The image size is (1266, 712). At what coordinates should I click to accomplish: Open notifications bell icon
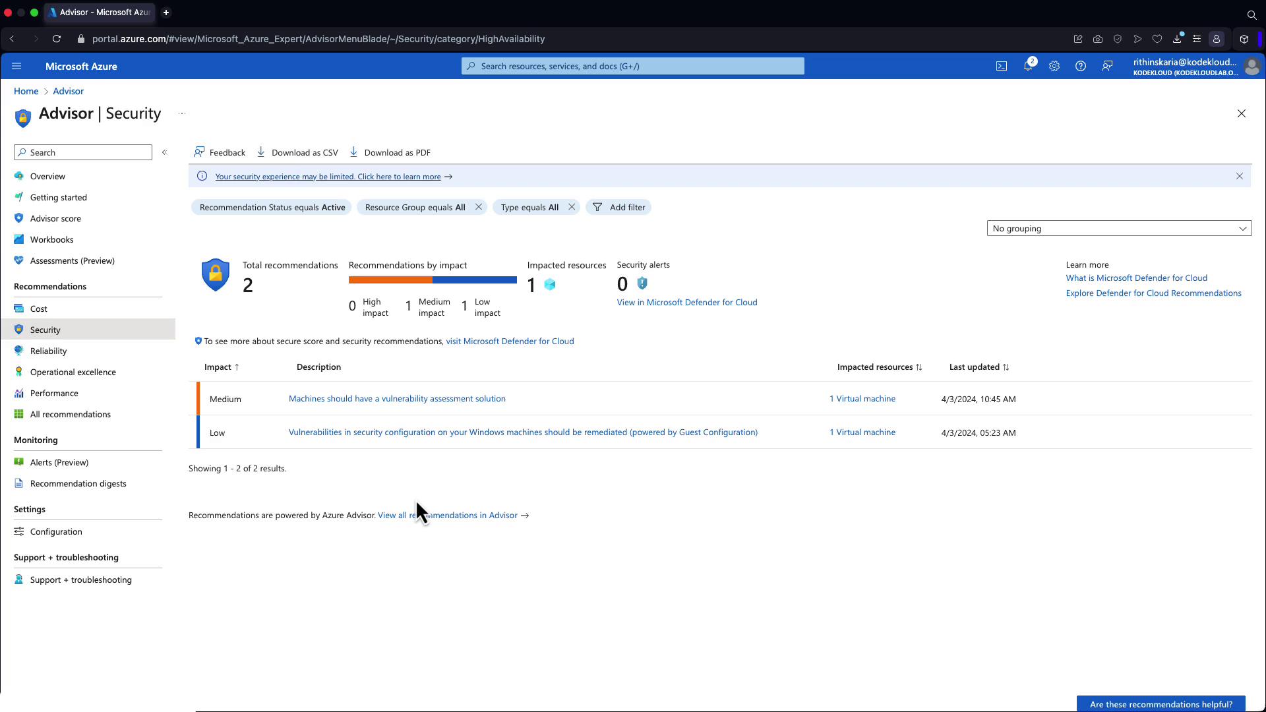click(x=1027, y=66)
